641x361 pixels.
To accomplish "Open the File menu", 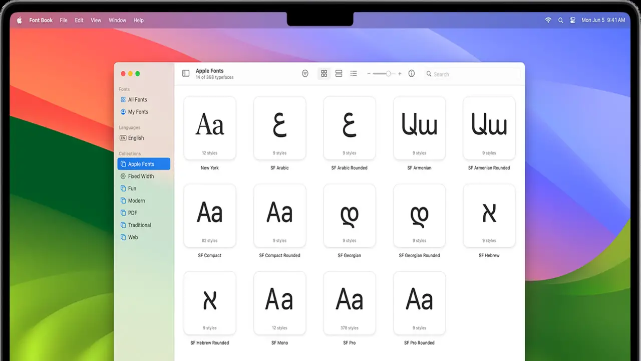I will click(x=64, y=21).
